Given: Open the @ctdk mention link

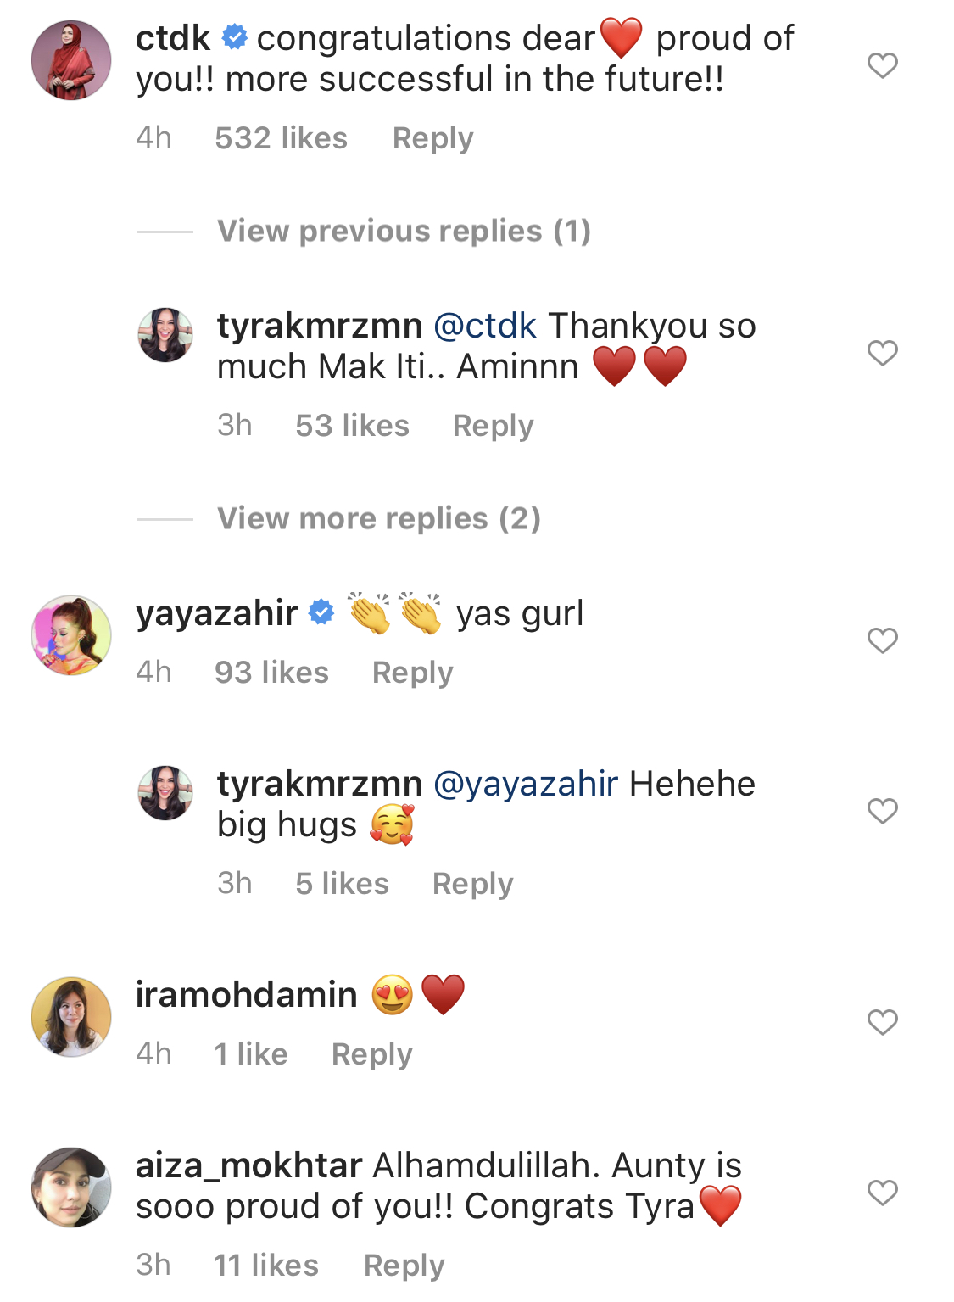Looking at the screenshot, I should 485,326.
